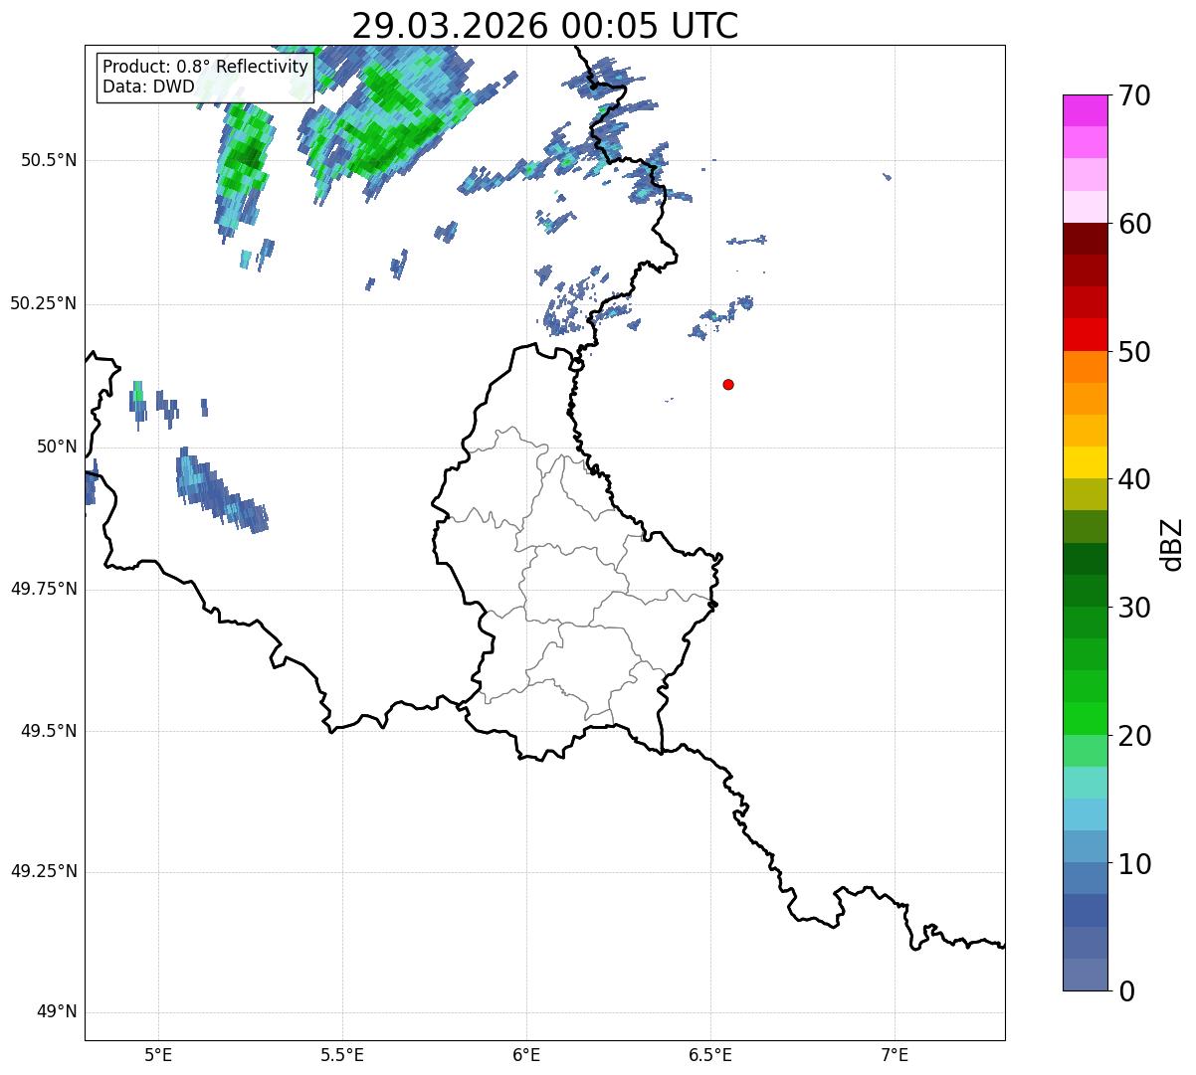Pick the pale pink swatch just above 60 dBZ
The image size is (1196, 1075).
1086,207
